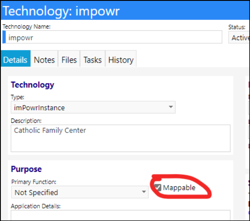Click the 'Application Details:' label
Image resolution: width=250 pixels, height=221 pixels.
coord(36,206)
